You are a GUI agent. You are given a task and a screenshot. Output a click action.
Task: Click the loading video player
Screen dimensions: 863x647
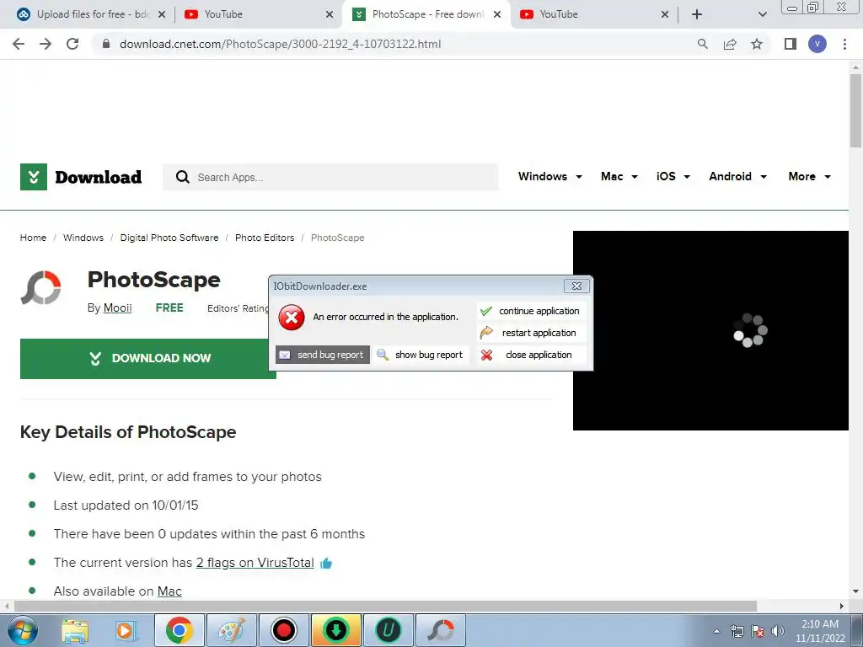coord(710,330)
